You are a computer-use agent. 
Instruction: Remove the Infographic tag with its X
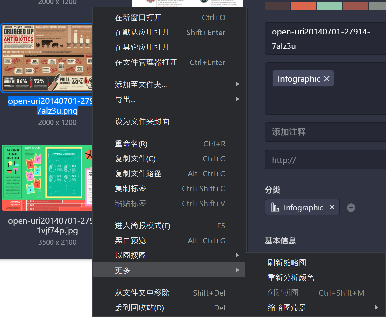coord(326,79)
